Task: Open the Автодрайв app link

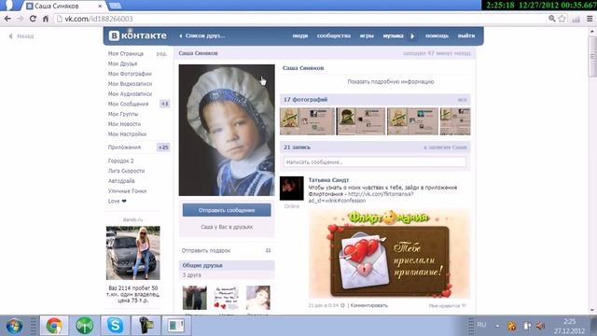Action: click(x=121, y=181)
